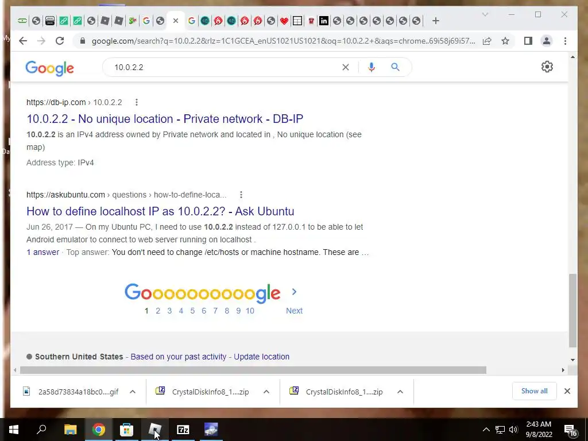Open File Explorer from taskbar

click(70, 430)
